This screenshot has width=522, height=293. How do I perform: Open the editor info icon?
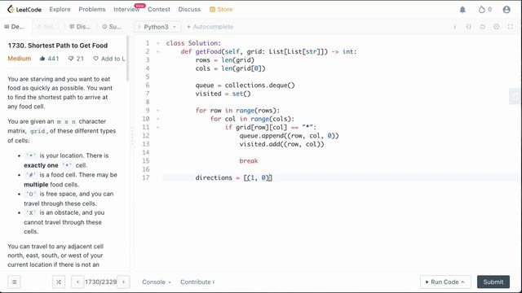[x=455, y=27]
